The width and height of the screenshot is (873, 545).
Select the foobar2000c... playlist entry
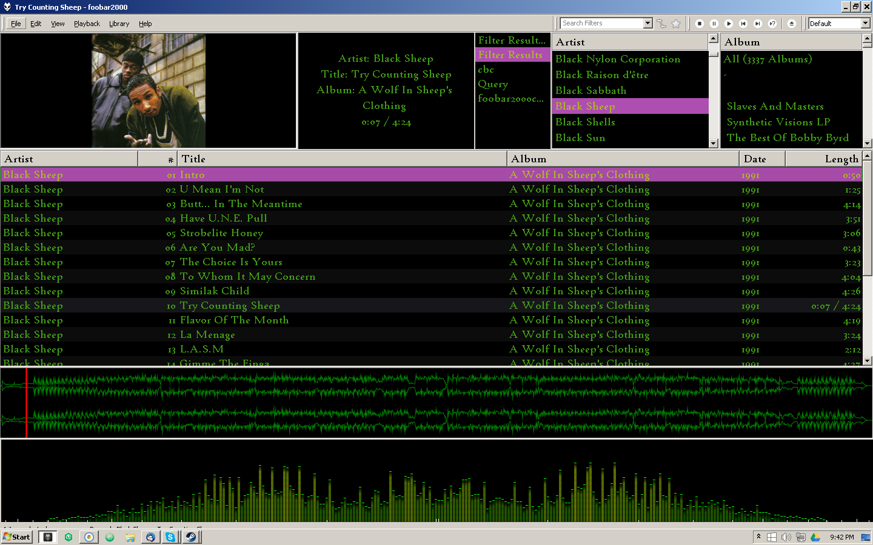tap(512, 98)
